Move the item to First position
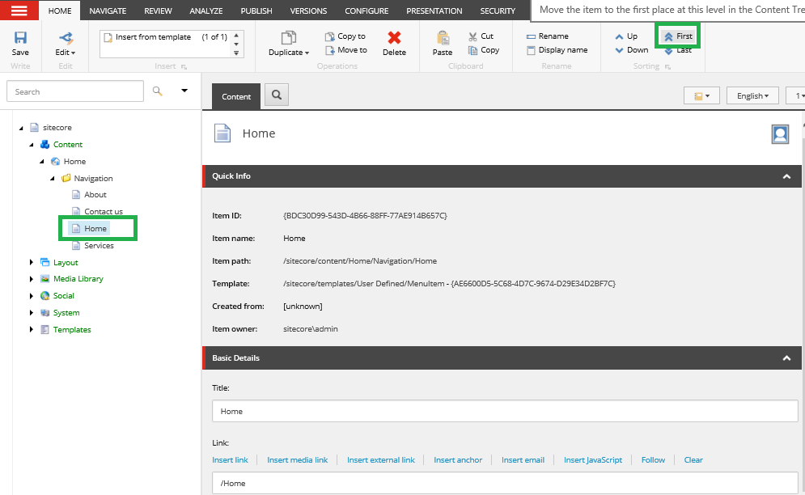This screenshot has height=495, width=805. click(677, 35)
